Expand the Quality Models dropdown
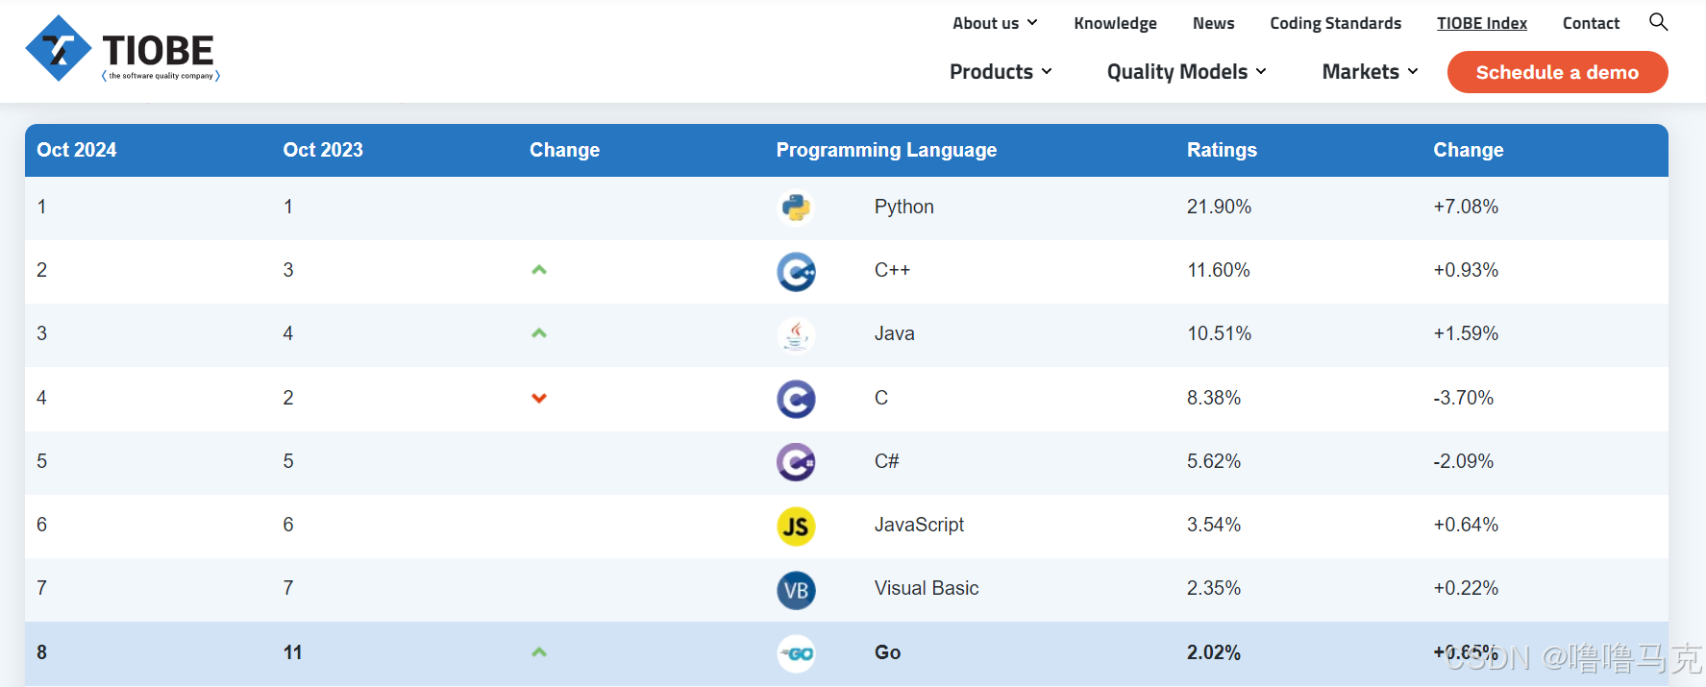Image resolution: width=1706 pixels, height=687 pixels. (1186, 72)
